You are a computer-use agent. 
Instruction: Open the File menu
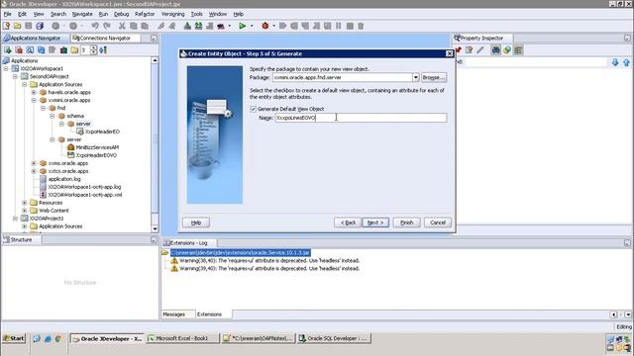[7, 14]
